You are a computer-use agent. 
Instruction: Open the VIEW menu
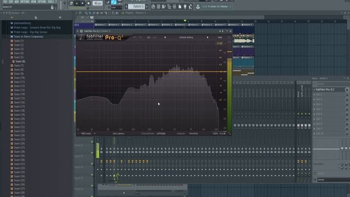point(33,2)
